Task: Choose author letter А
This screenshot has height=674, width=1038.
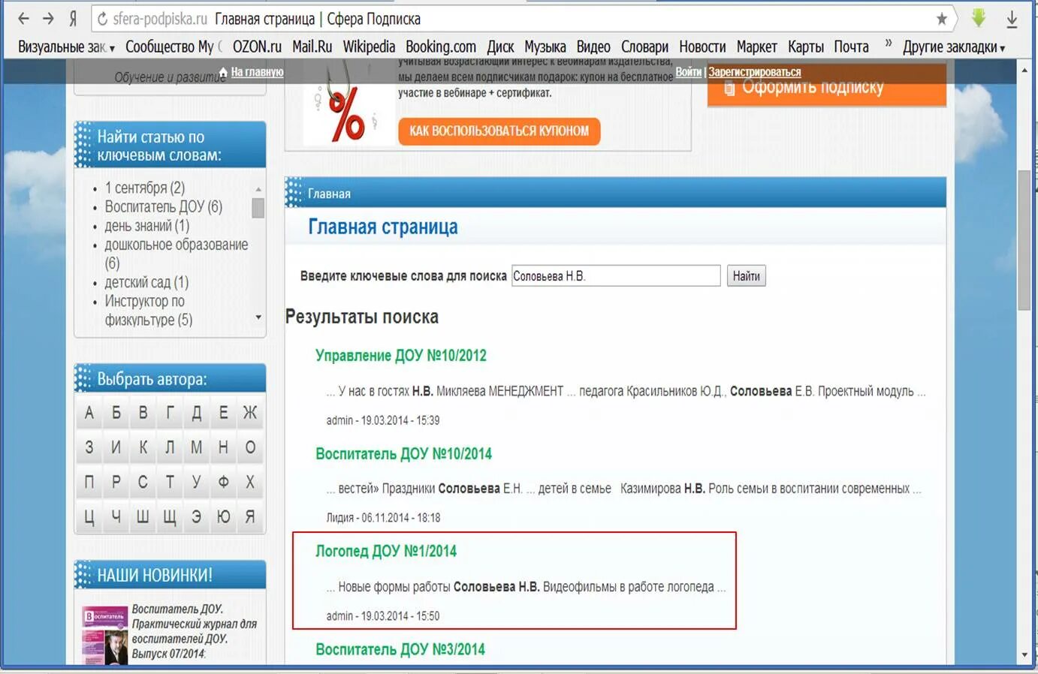Action: (x=89, y=413)
